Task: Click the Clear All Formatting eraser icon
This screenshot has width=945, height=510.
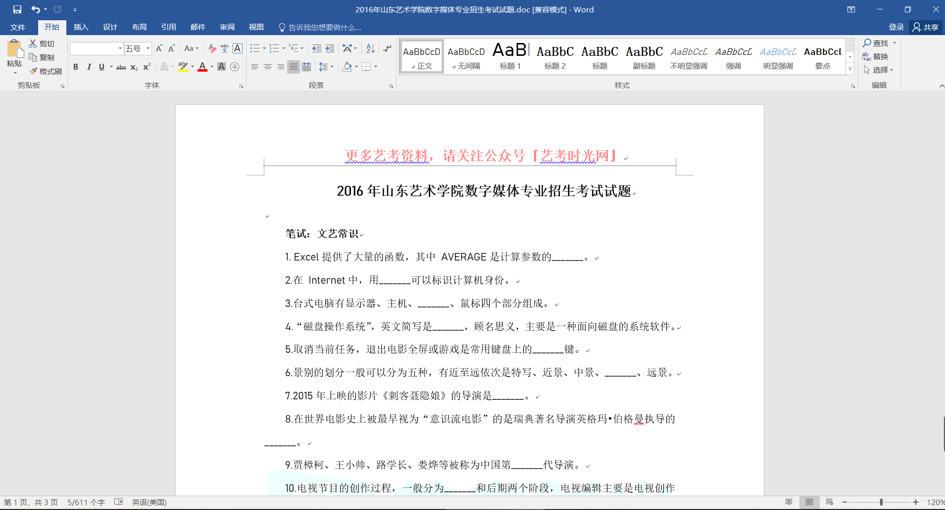Action: click(x=212, y=48)
